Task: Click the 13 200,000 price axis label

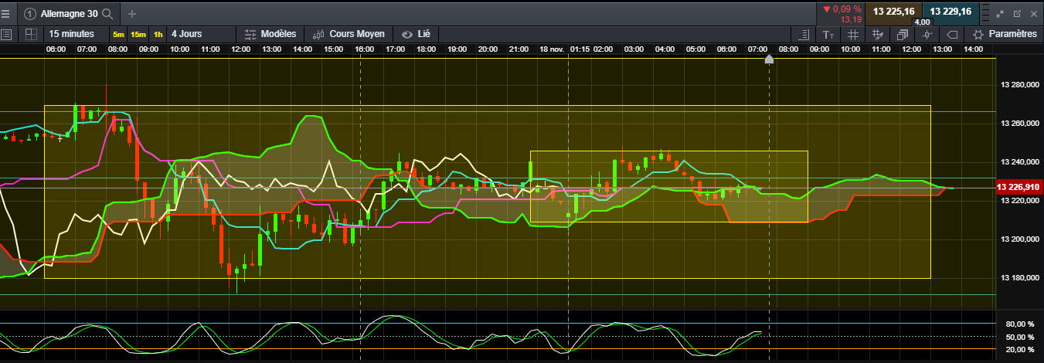Action: 1019,239
